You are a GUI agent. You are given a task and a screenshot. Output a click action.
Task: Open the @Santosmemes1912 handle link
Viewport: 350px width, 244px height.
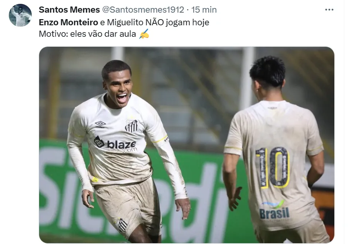143,10
